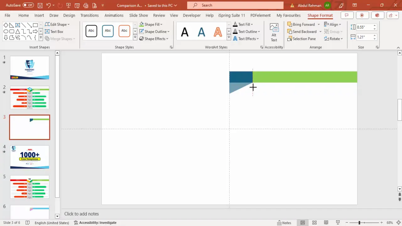Viewport: 402px width, 226px height.
Task: Select the Right Triangle shape
Action: [x=12, y=25]
